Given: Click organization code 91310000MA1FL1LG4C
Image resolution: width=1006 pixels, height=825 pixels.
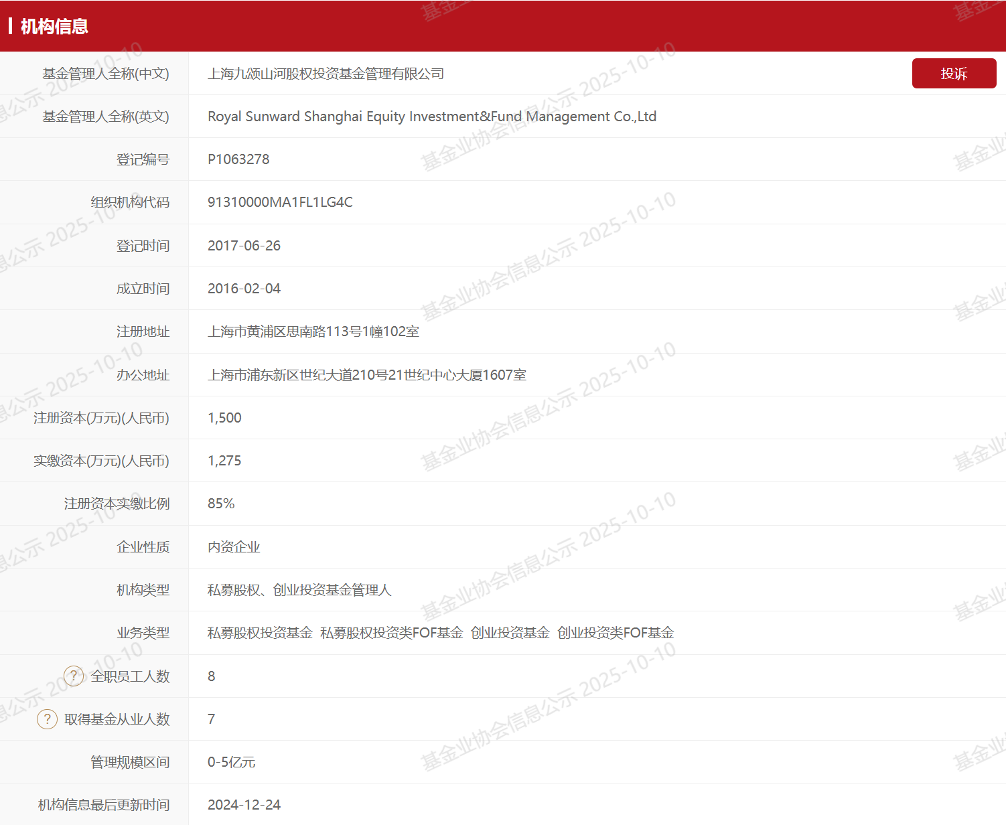Looking at the screenshot, I should (280, 202).
